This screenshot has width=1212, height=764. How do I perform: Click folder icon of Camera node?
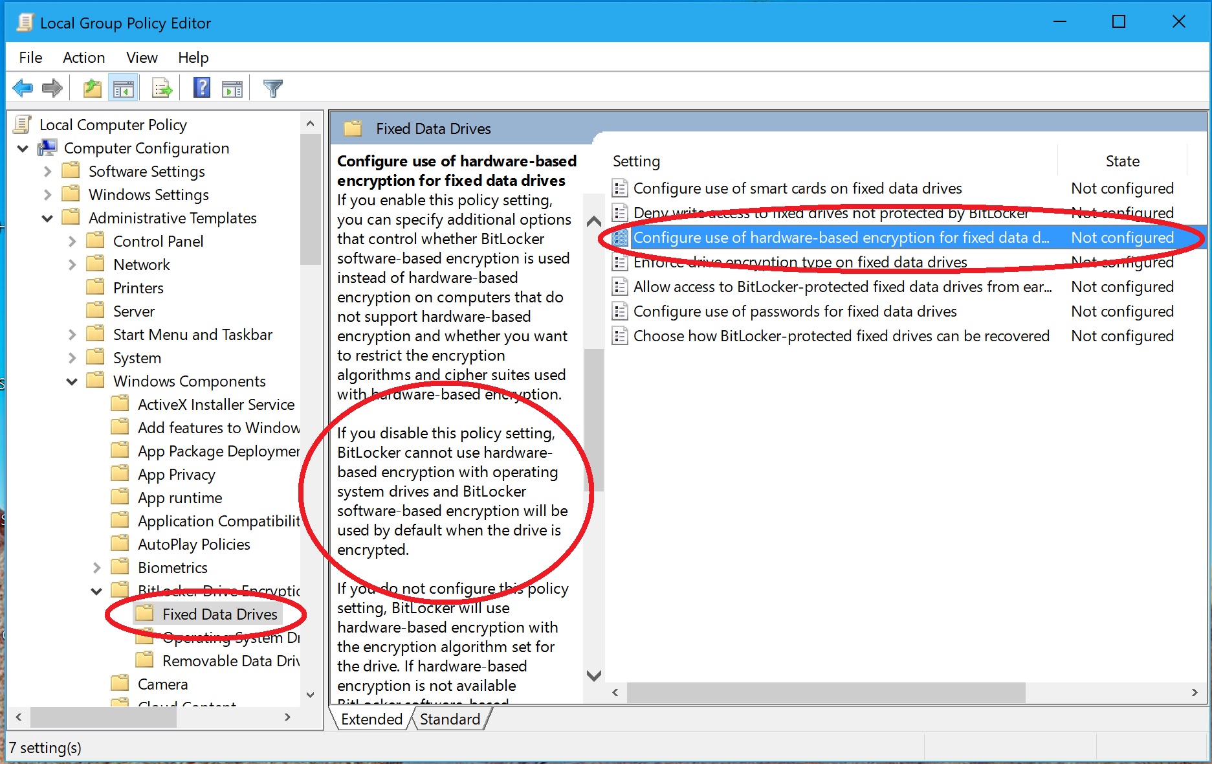point(120,684)
